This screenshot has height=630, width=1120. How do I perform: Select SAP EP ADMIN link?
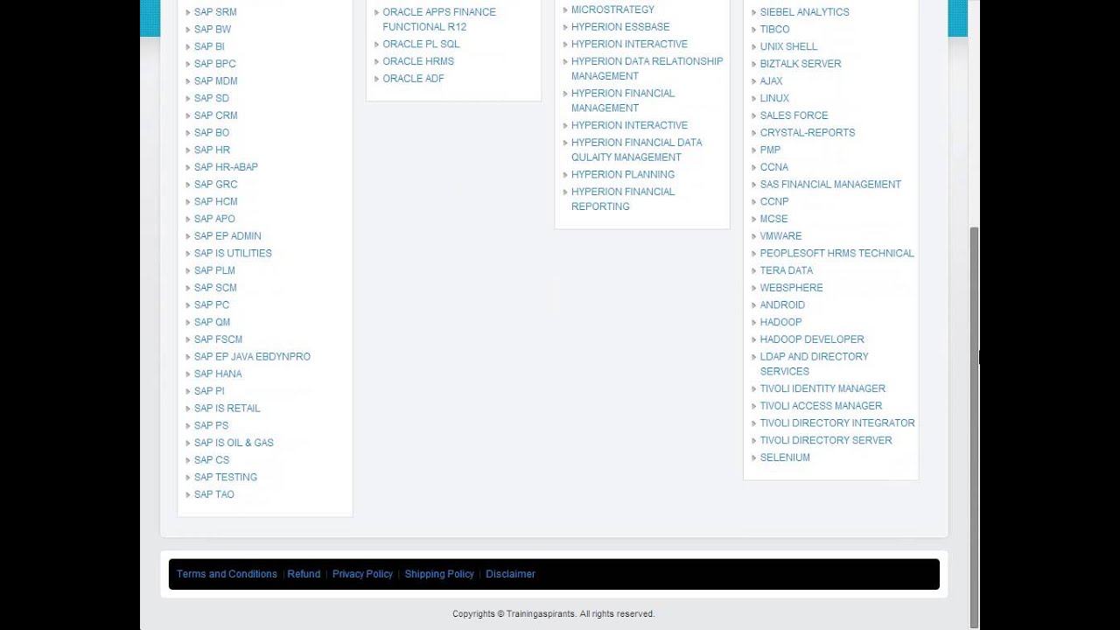pos(227,236)
